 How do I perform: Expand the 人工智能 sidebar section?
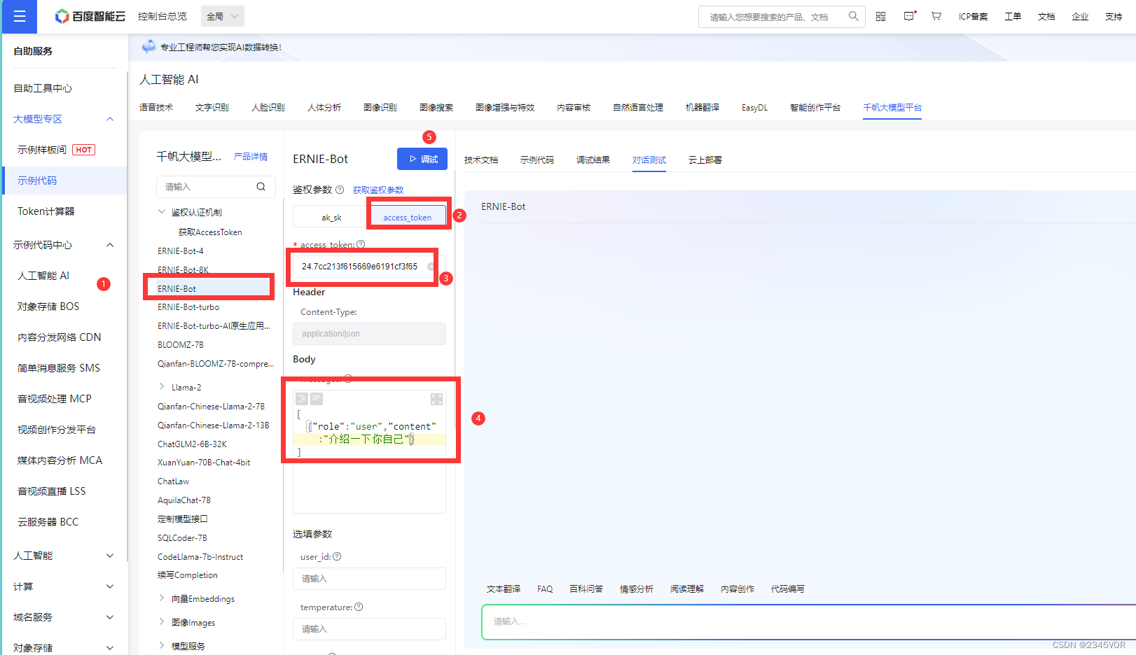(x=110, y=556)
